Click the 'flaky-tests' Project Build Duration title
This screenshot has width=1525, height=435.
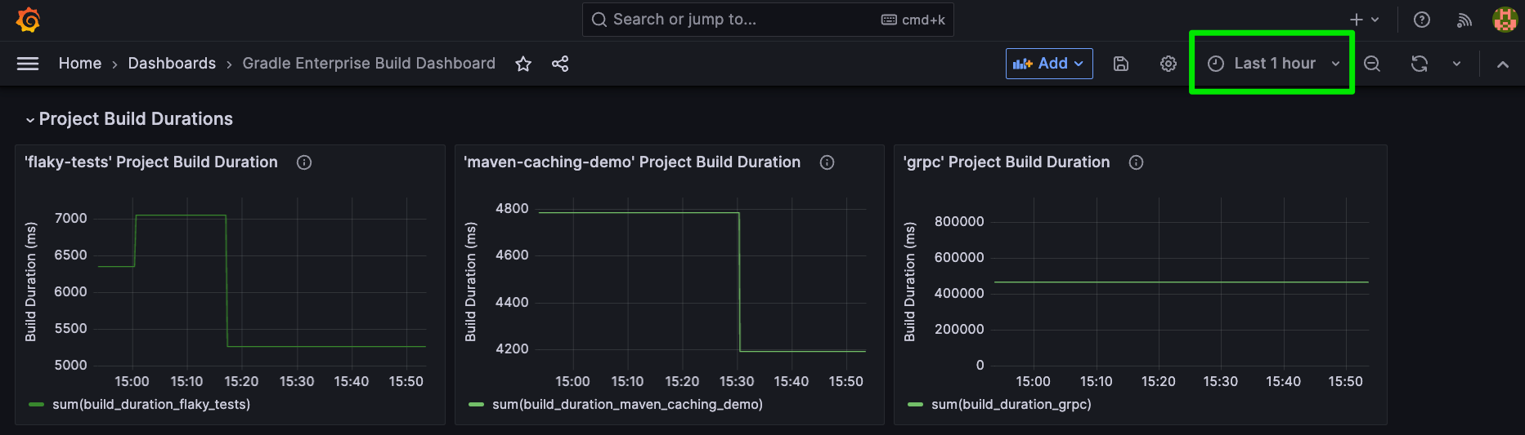[151, 162]
